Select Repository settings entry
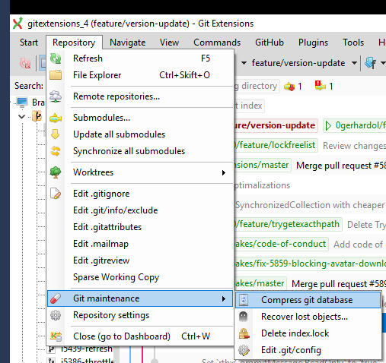 click(x=140, y=315)
